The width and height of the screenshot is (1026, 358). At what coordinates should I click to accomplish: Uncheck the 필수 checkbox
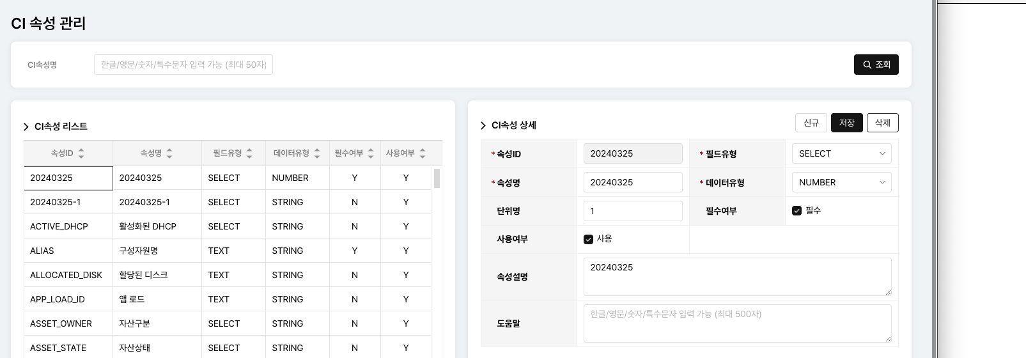click(797, 211)
